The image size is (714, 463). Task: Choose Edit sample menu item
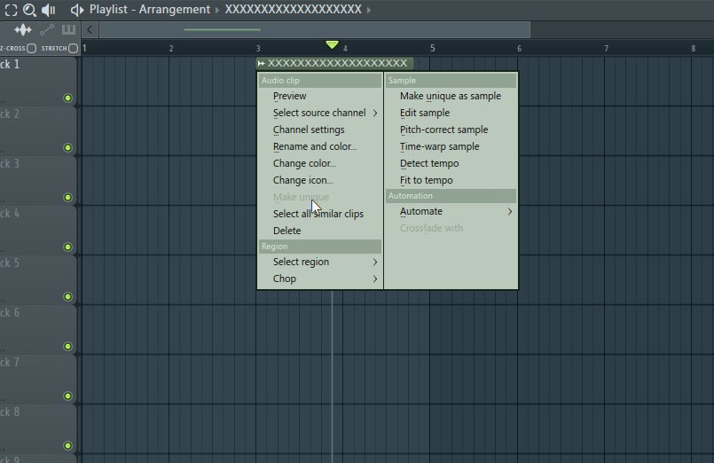pos(451,113)
